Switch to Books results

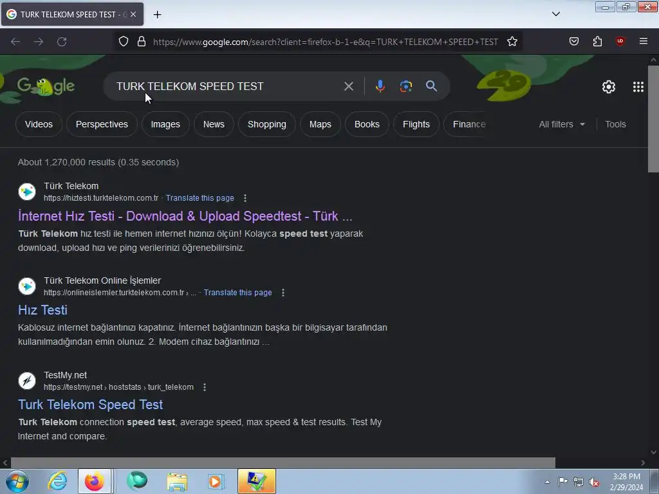(367, 124)
